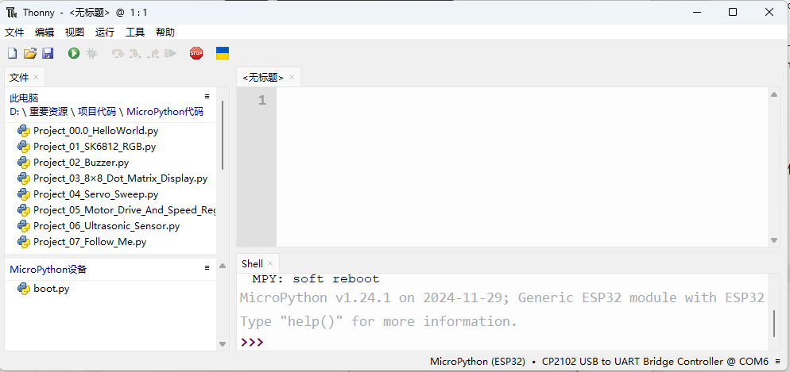Navigate to the 项目代码 folder in path
The width and height of the screenshot is (790, 372).
pyautogui.click(x=97, y=112)
